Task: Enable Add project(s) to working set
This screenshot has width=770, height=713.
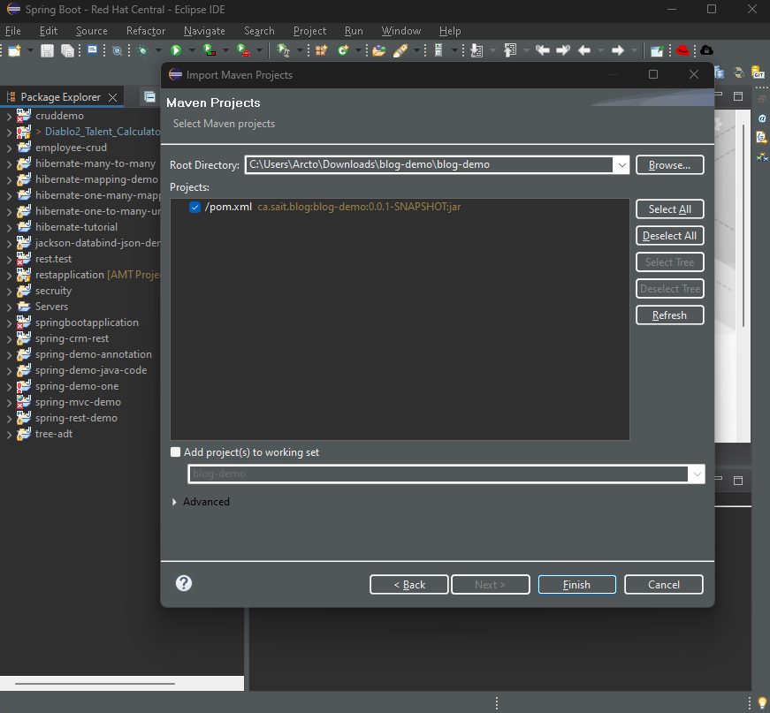Action: point(175,452)
